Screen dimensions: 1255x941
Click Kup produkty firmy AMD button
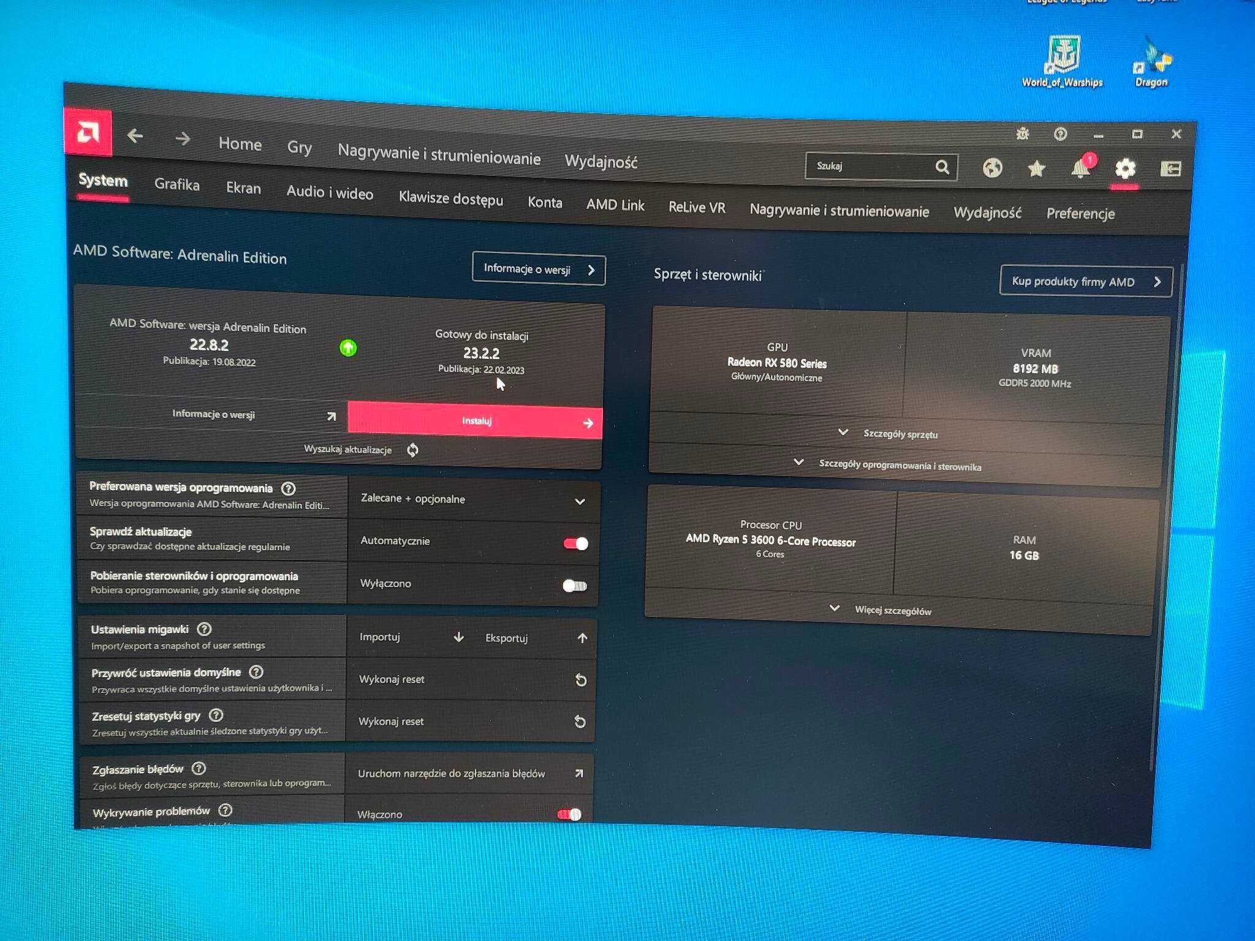click(x=1086, y=281)
